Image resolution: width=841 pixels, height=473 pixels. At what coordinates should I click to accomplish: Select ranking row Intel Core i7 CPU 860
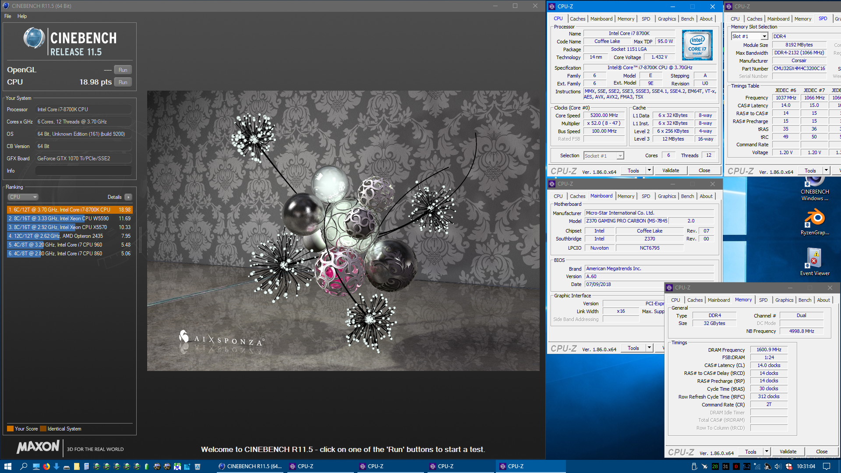point(70,254)
